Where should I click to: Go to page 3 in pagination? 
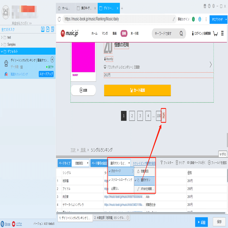coord(140,116)
